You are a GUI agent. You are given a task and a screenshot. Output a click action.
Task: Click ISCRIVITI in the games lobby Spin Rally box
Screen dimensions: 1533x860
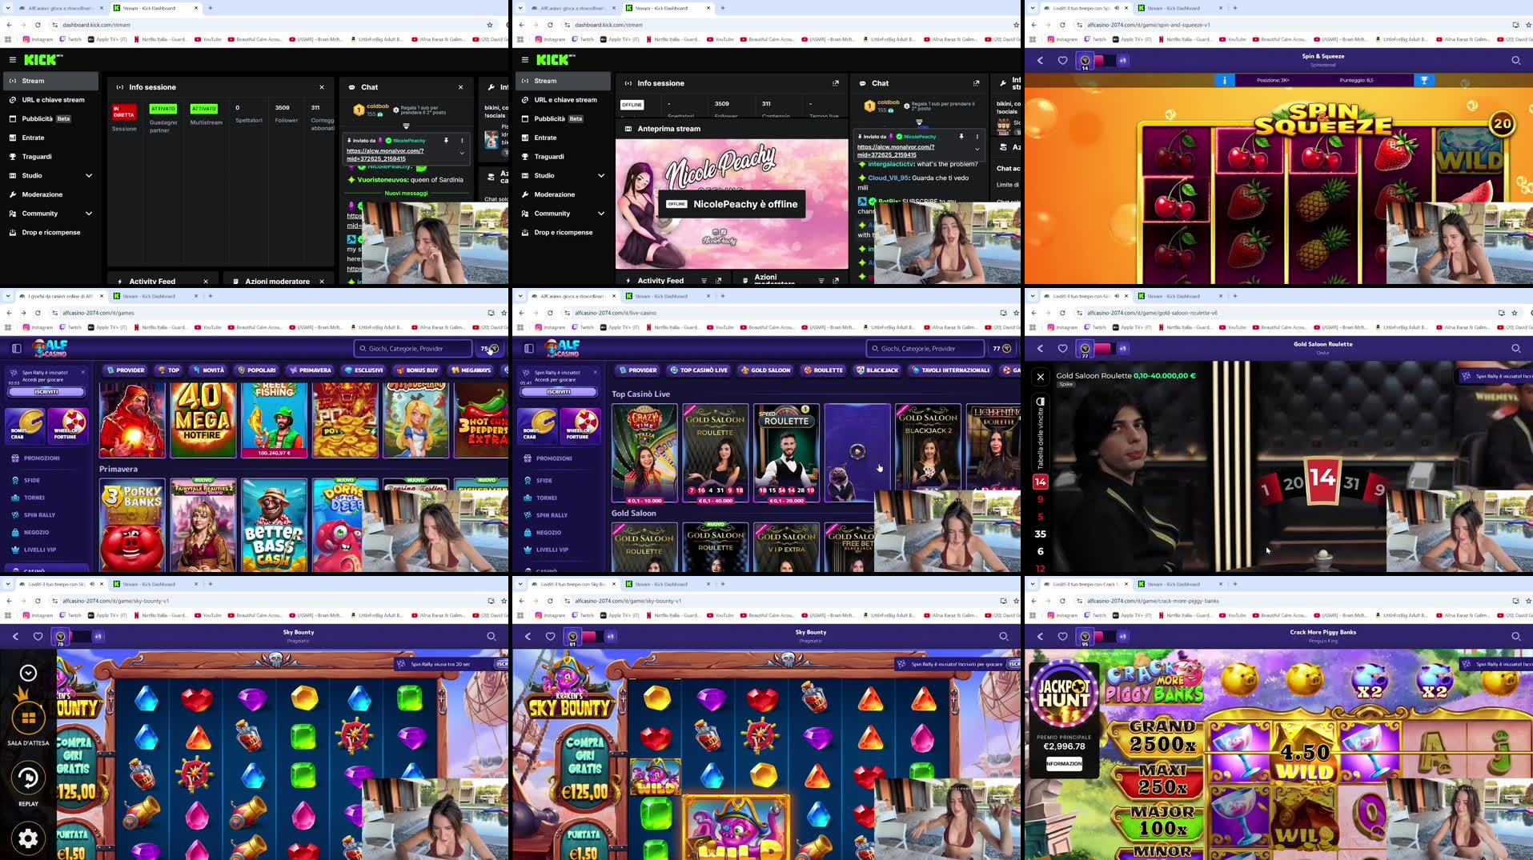tap(46, 392)
